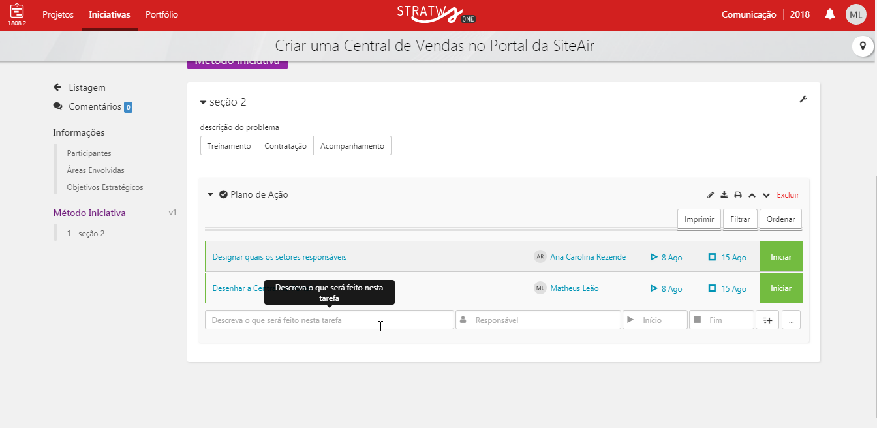Select the Contratação option

tap(286, 146)
